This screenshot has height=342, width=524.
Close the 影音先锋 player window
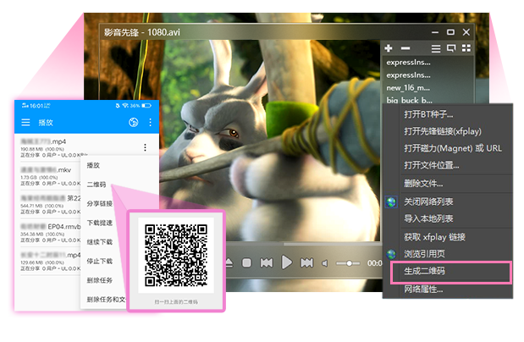[x=466, y=32]
